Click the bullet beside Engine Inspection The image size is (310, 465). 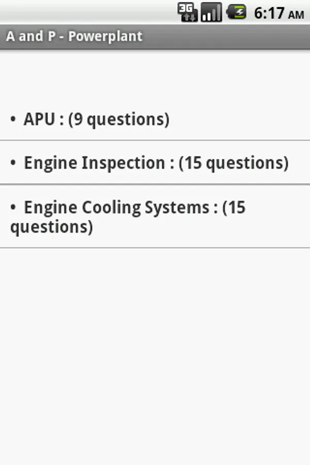click(13, 163)
